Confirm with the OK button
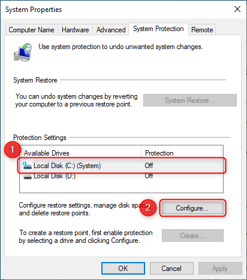The height and width of the screenshot is (280, 247). click(x=123, y=269)
